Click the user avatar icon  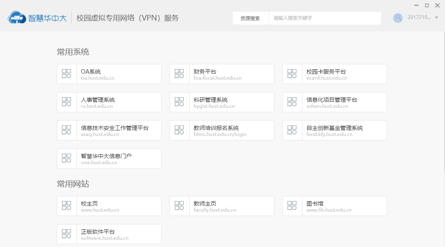coord(397,18)
